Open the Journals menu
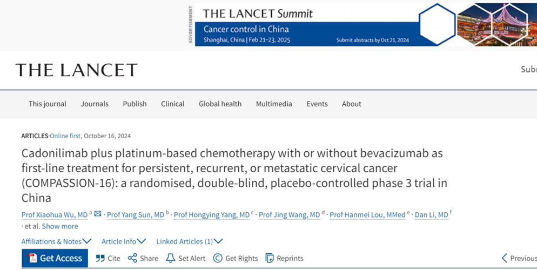Viewport: 537px width, 270px height. pos(95,104)
